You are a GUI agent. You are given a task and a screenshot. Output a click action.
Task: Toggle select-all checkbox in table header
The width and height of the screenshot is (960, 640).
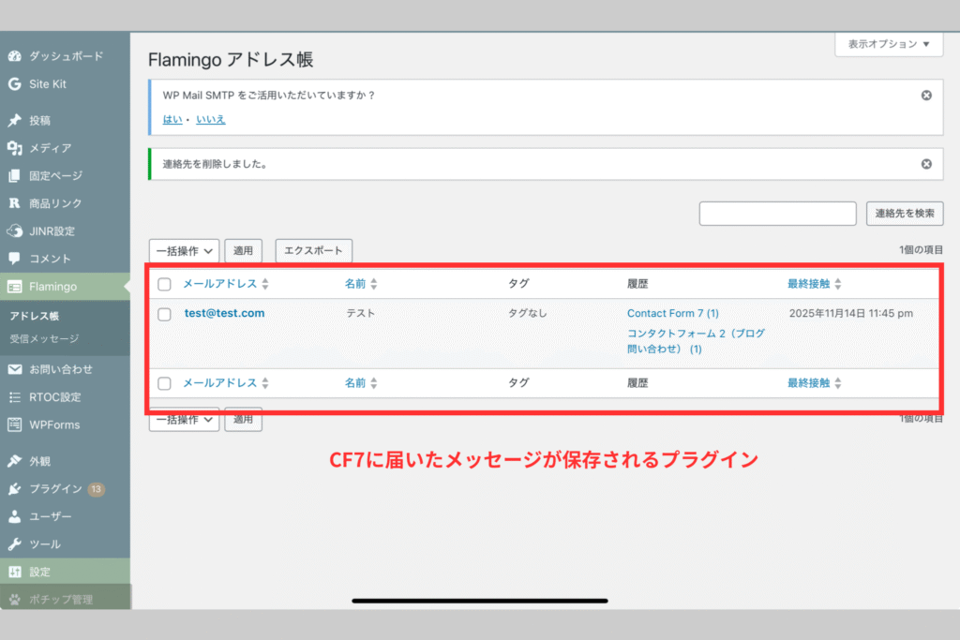(x=165, y=284)
